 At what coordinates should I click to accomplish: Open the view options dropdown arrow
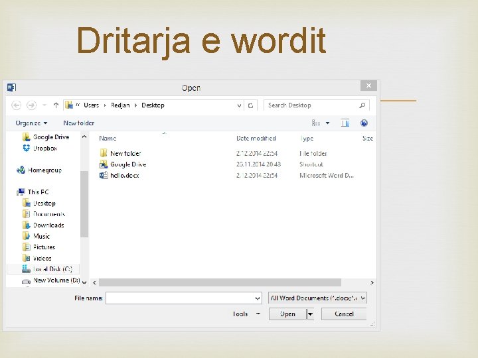point(328,123)
